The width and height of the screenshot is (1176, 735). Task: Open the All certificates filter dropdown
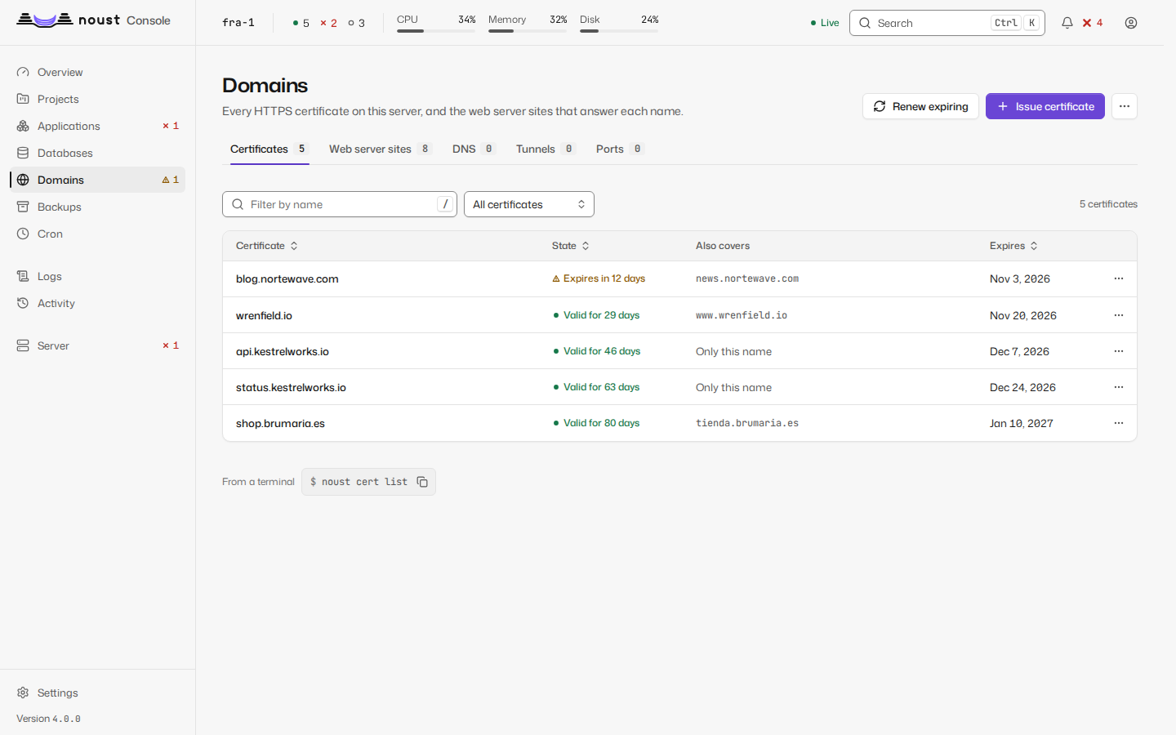point(529,204)
